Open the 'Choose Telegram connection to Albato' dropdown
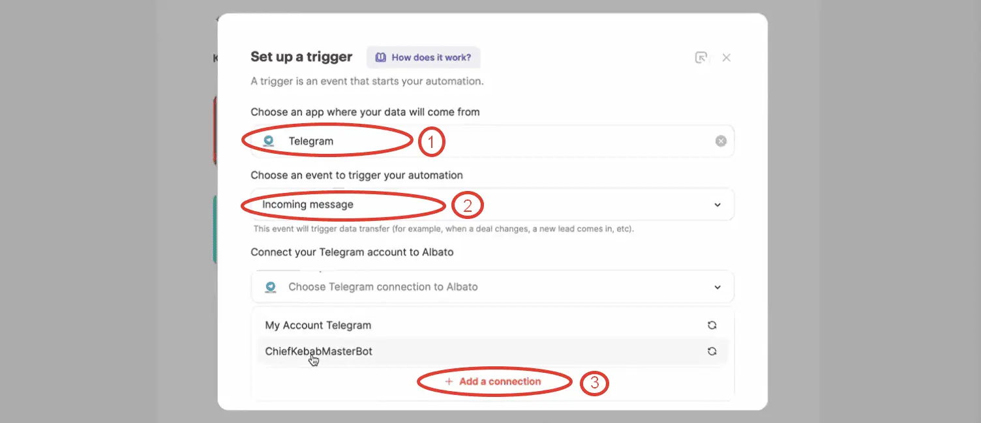 (x=492, y=287)
